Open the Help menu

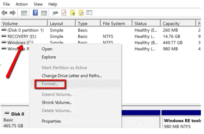[53, 4]
